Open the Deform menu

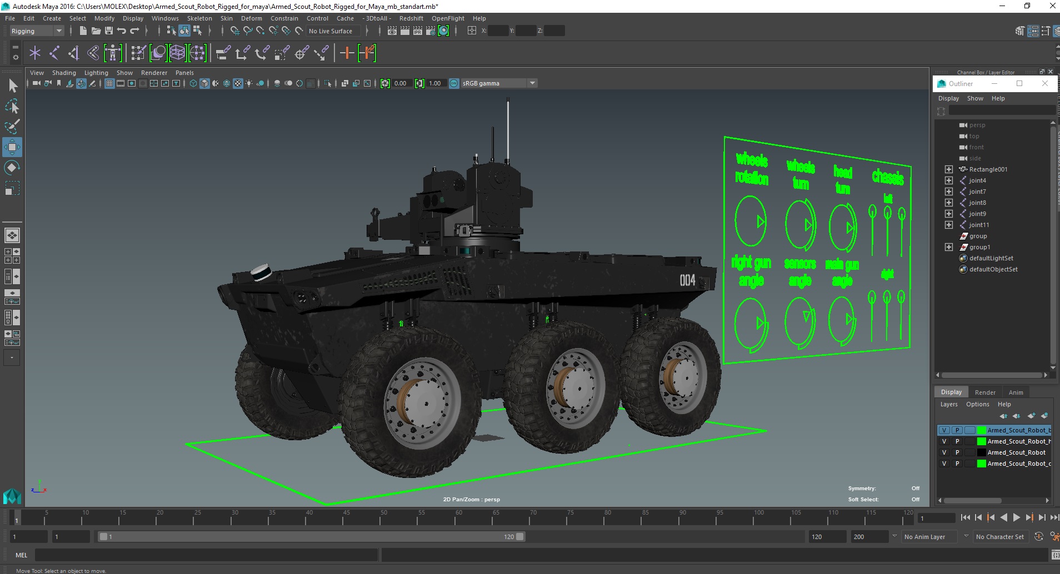(x=251, y=18)
